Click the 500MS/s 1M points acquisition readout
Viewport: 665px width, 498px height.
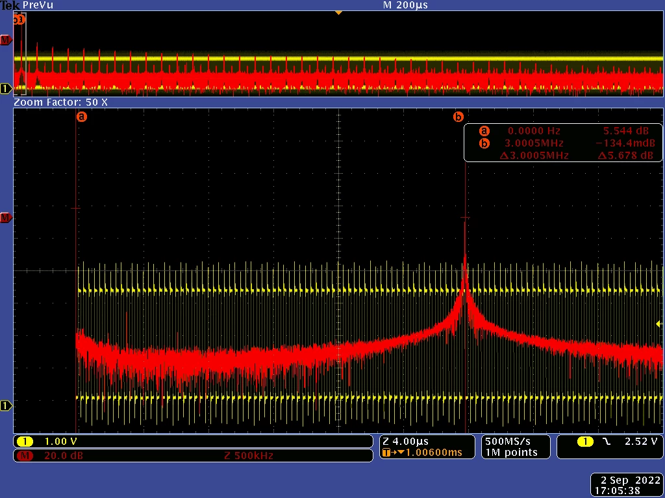click(516, 447)
